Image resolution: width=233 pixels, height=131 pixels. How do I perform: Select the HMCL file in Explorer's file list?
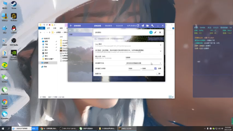tap(64, 50)
